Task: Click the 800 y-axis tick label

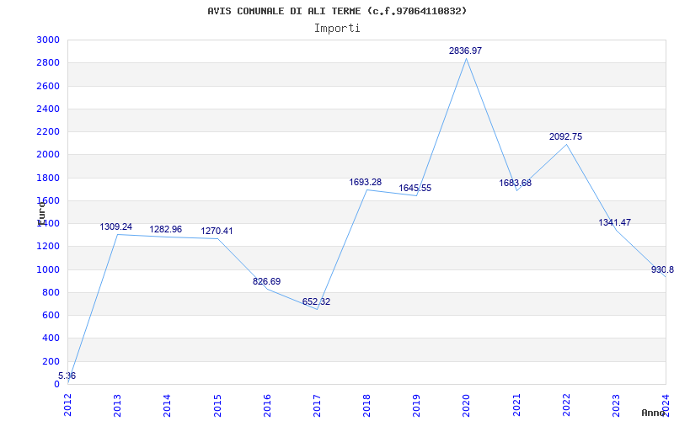Action: (x=51, y=292)
